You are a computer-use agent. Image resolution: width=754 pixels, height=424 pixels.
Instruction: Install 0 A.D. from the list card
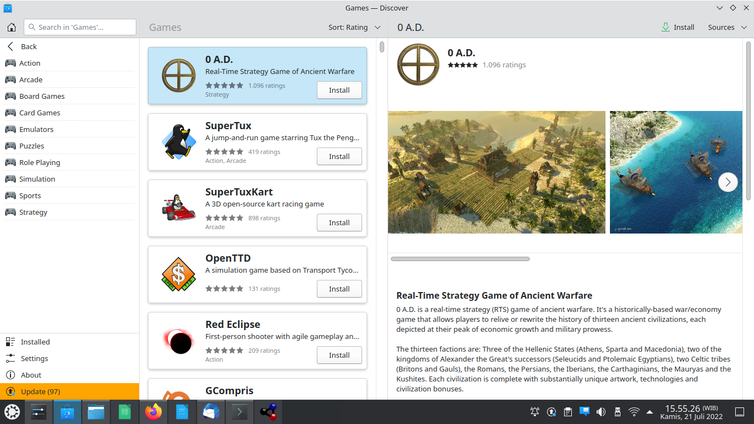pos(339,90)
